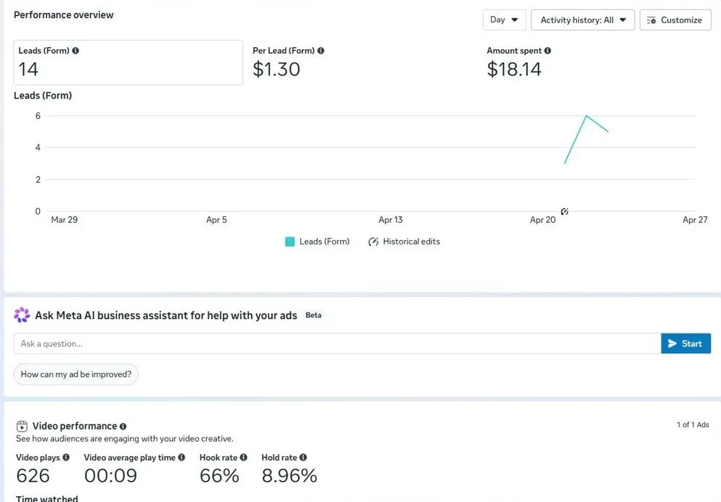This screenshot has height=502, width=721.
Task: Click the Time watched label
Action: tap(47, 498)
